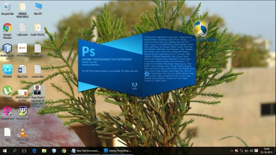Viewport: 276px width, 155px height.
Task: Launch Google Chrome from the desktop shortcut
Action: click(7, 31)
